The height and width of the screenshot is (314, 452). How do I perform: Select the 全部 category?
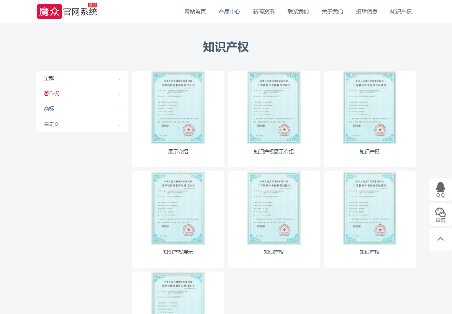tap(49, 78)
